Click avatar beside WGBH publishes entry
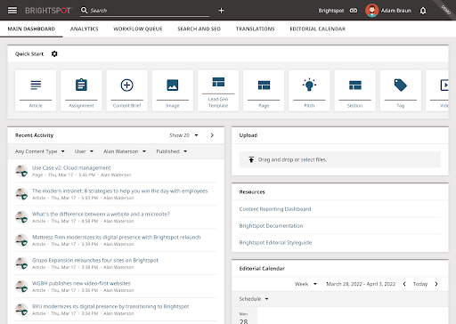456x324 pixels. [x=21, y=287]
